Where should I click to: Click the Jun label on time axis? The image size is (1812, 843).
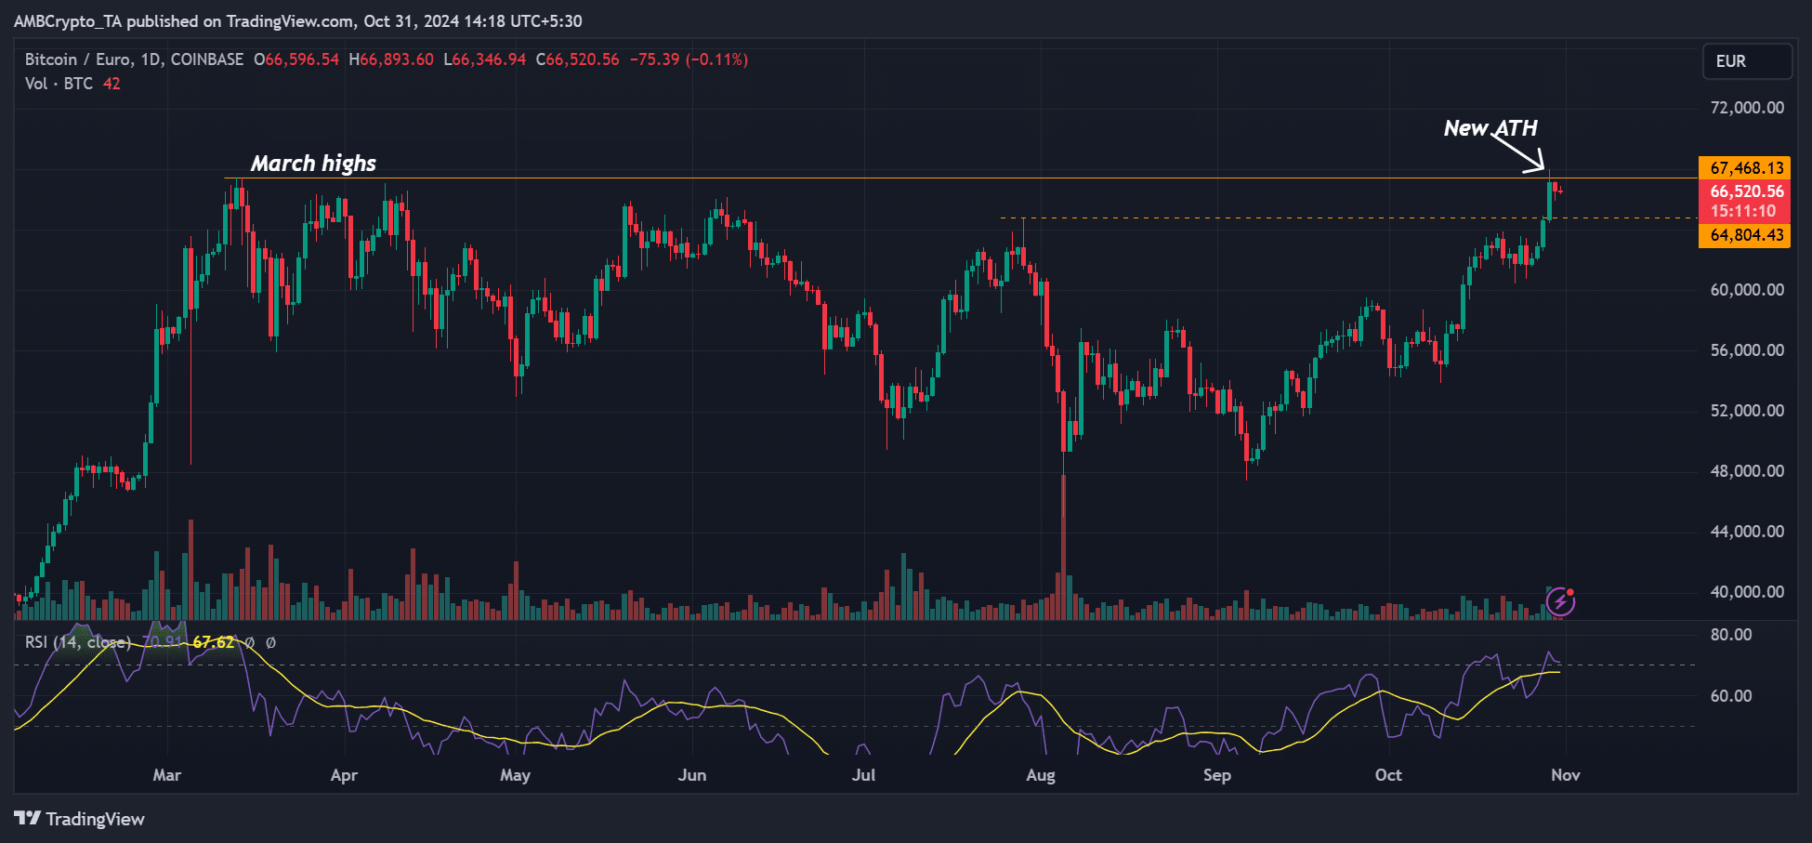point(692,775)
